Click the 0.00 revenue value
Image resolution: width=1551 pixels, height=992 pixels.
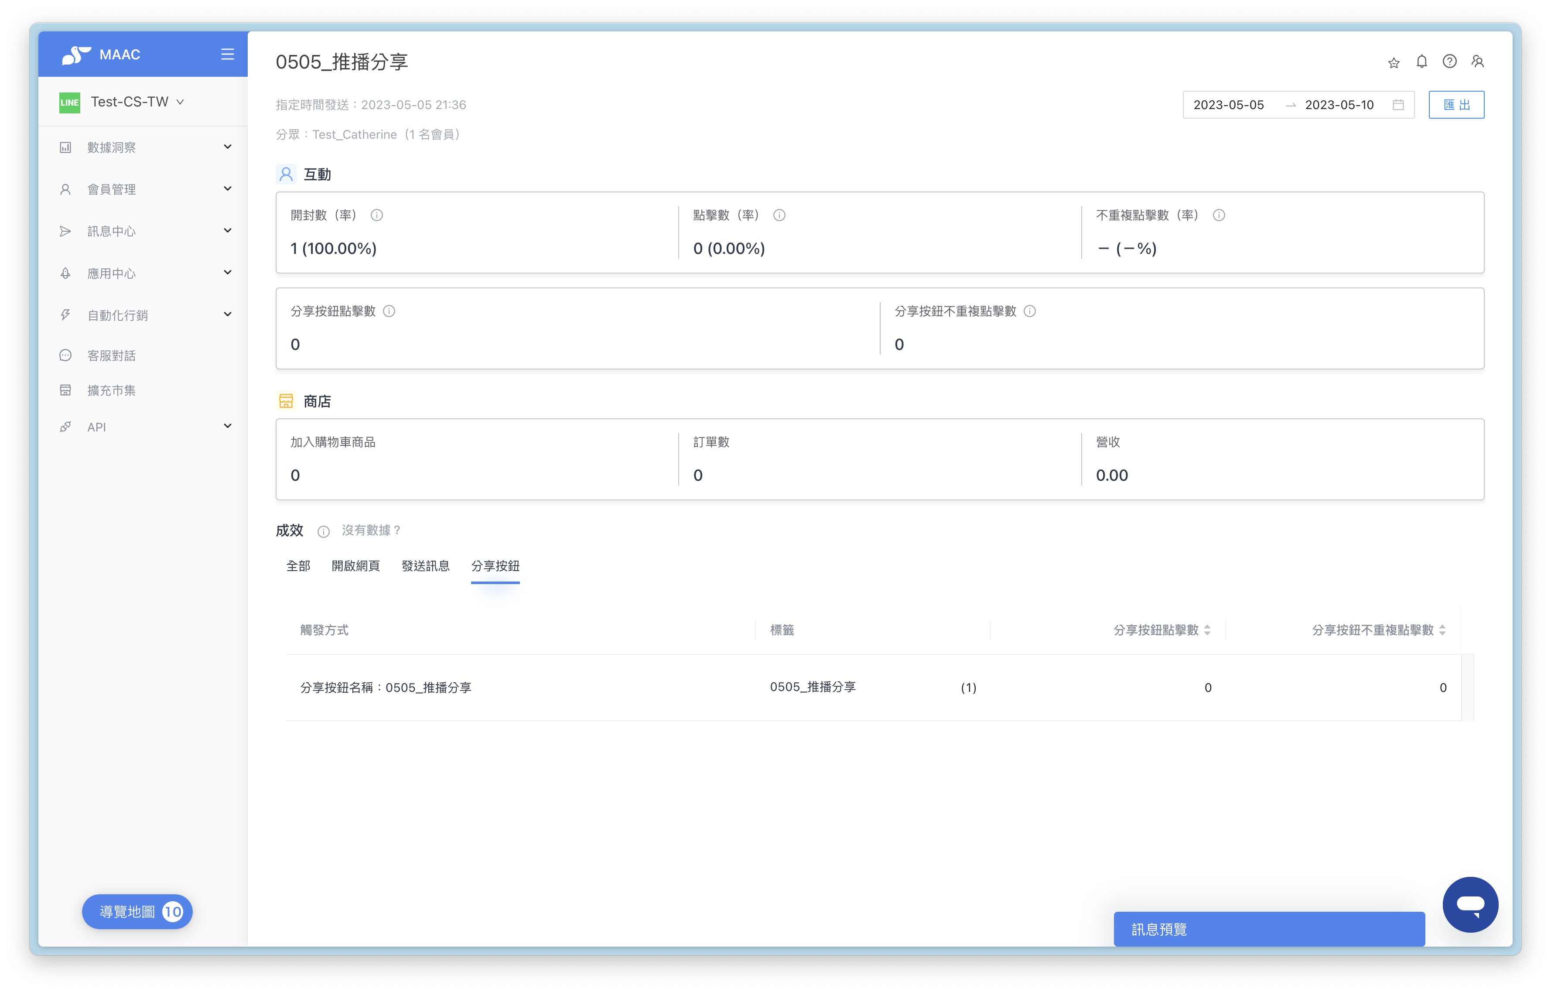click(x=1112, y=476)
